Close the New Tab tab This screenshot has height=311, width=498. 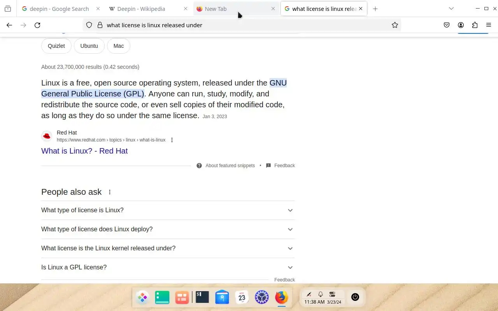point(273,9)
